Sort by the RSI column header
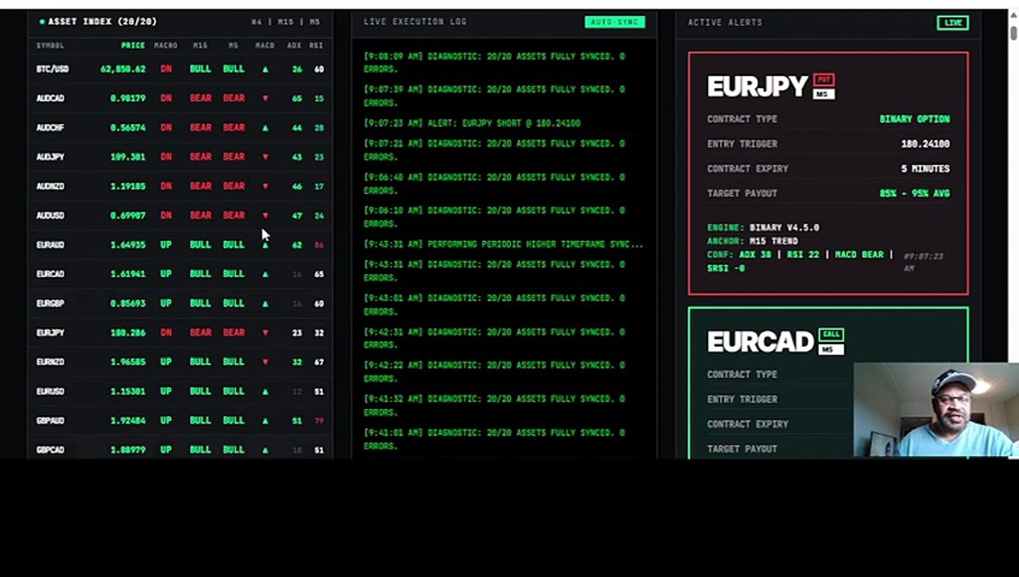The width and height of the screenshot is (1019, 577). pyautogui.click(x=317, y=46)
